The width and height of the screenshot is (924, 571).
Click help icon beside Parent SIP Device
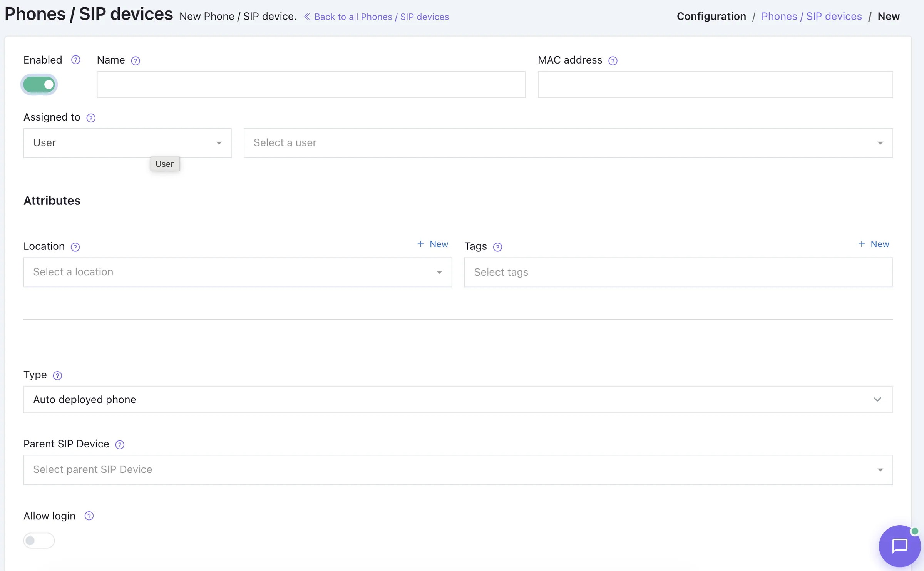pos(120,444)
